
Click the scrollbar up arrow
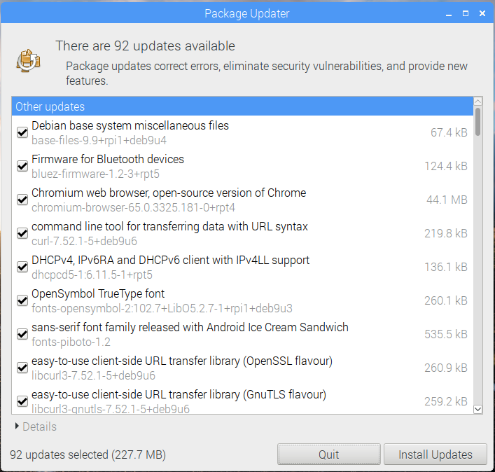pyautogui.click(x=478, y=101)
